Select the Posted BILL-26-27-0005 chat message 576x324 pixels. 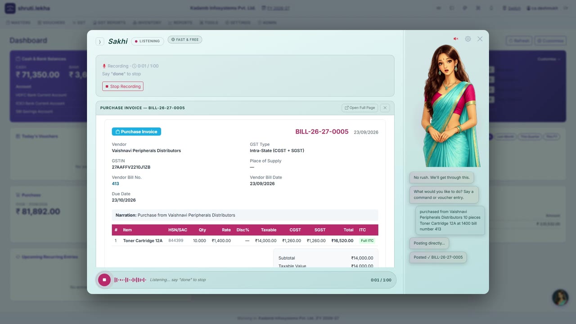[438, 257]
